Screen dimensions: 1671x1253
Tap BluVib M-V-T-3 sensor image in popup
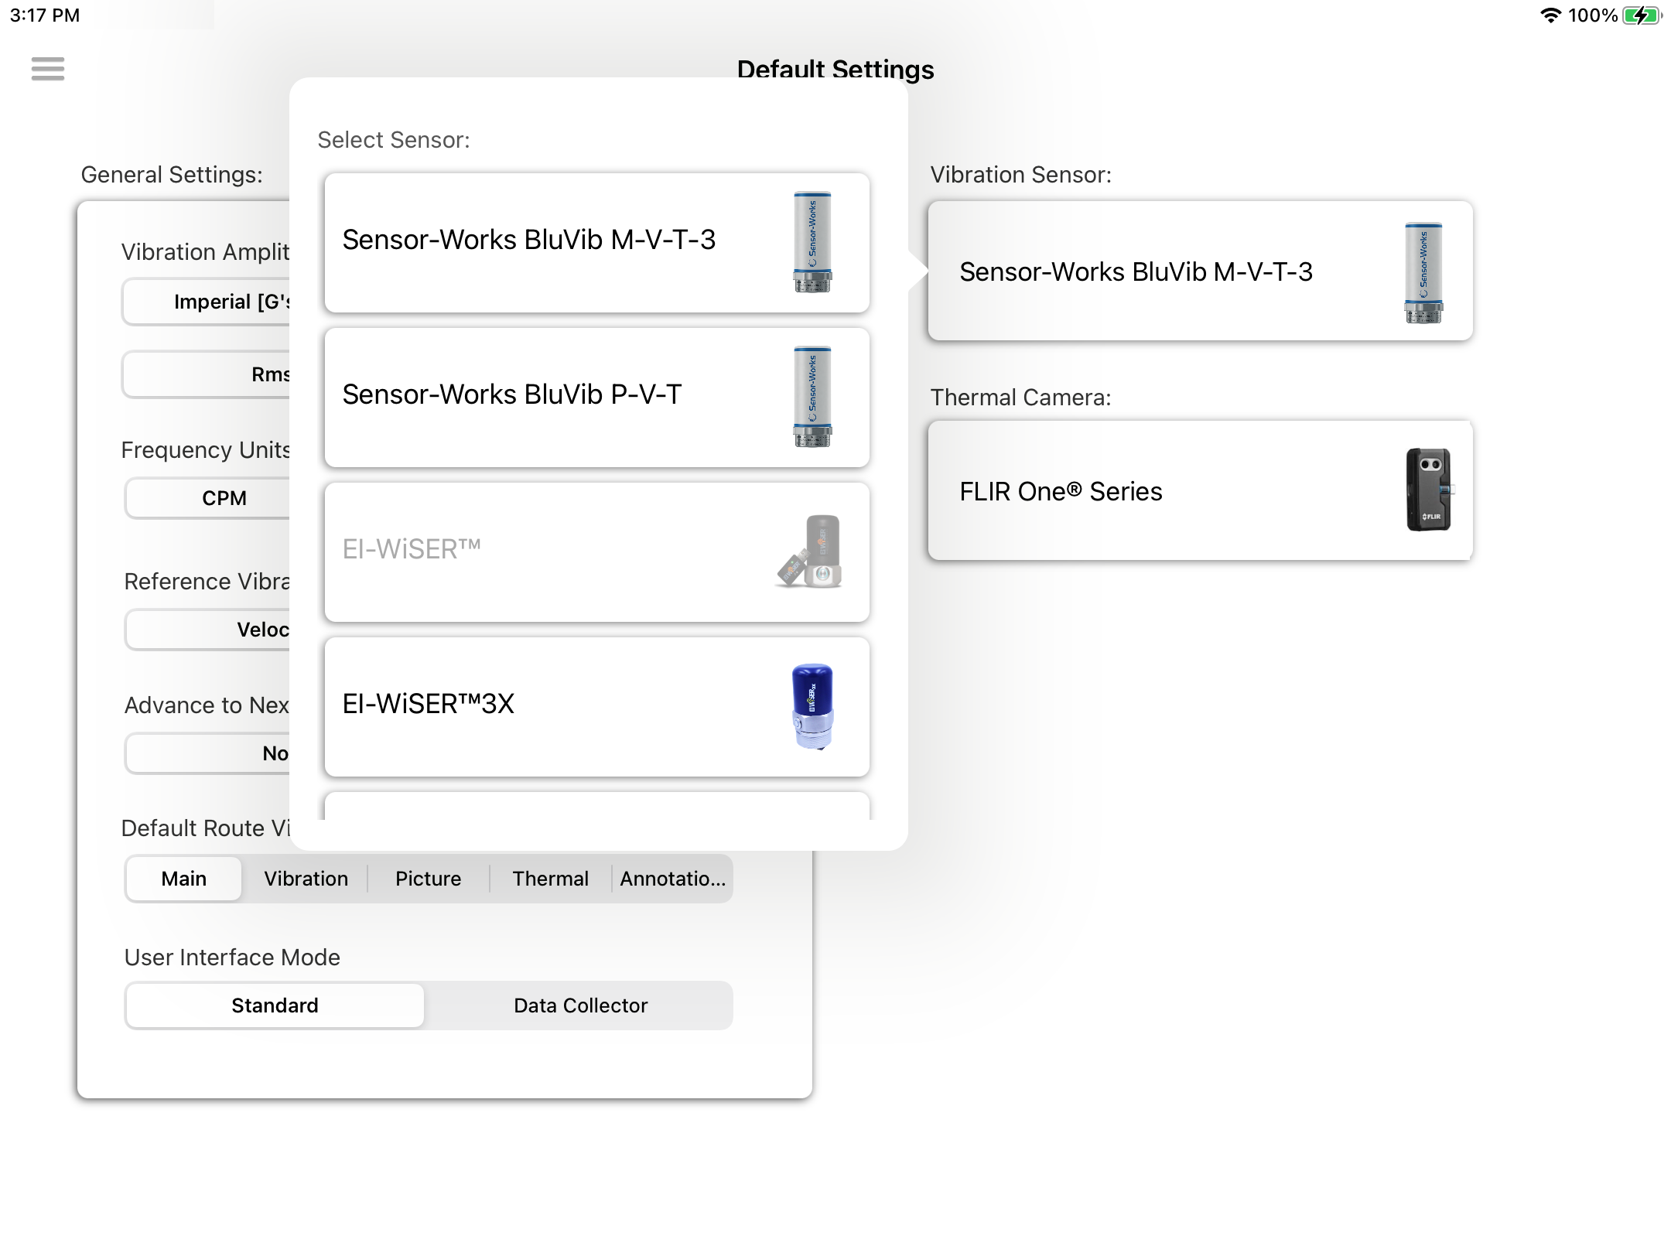(812, 242)
